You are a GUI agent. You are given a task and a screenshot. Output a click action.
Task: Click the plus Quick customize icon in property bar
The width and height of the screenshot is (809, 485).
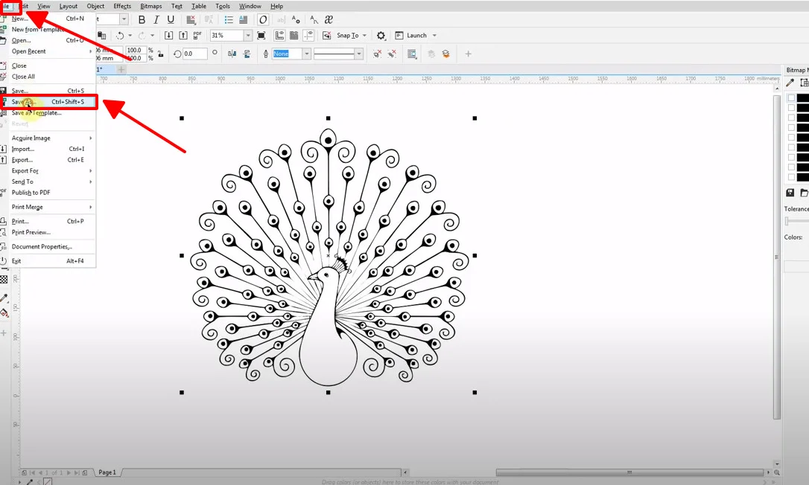[468, 54]
